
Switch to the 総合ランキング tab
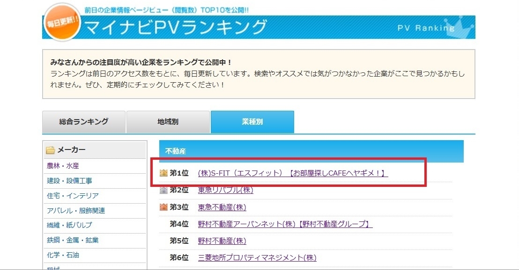84,122
